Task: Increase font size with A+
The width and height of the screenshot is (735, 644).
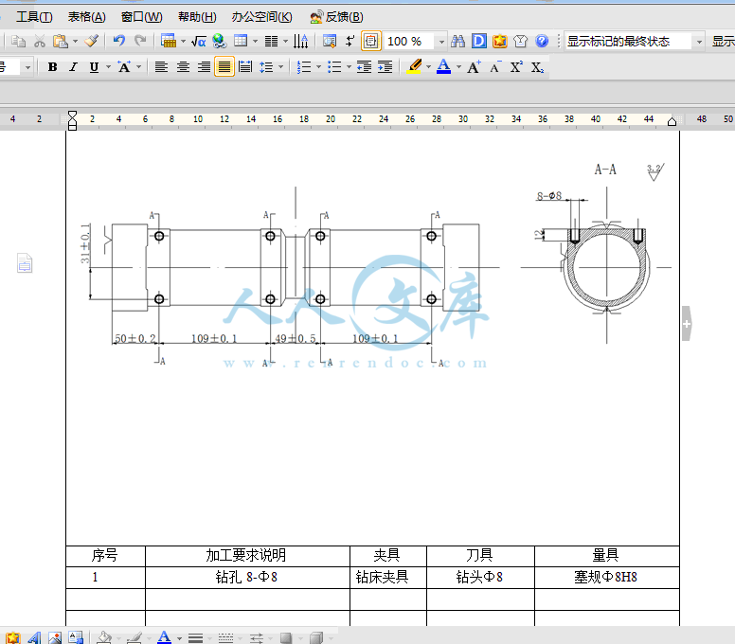Action: (474, 67)
